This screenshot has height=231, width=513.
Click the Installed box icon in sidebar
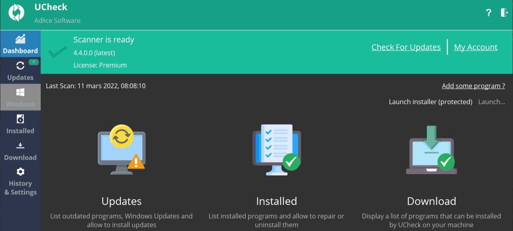(20, 120)
